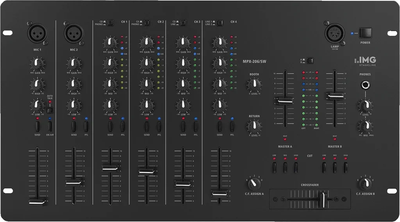
Task: Click the CROSSFADER slider handle
Action: 323,199
